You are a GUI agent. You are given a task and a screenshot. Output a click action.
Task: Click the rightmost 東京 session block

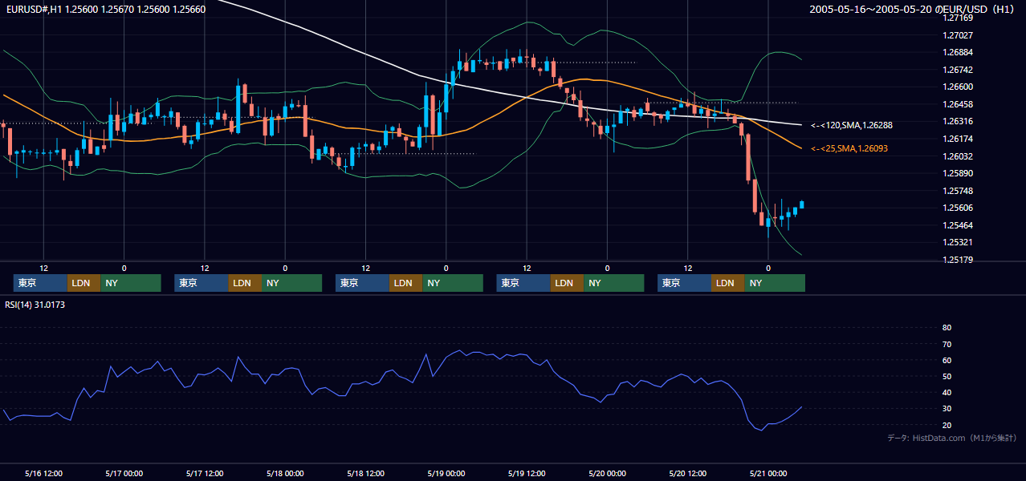point(684,283)
